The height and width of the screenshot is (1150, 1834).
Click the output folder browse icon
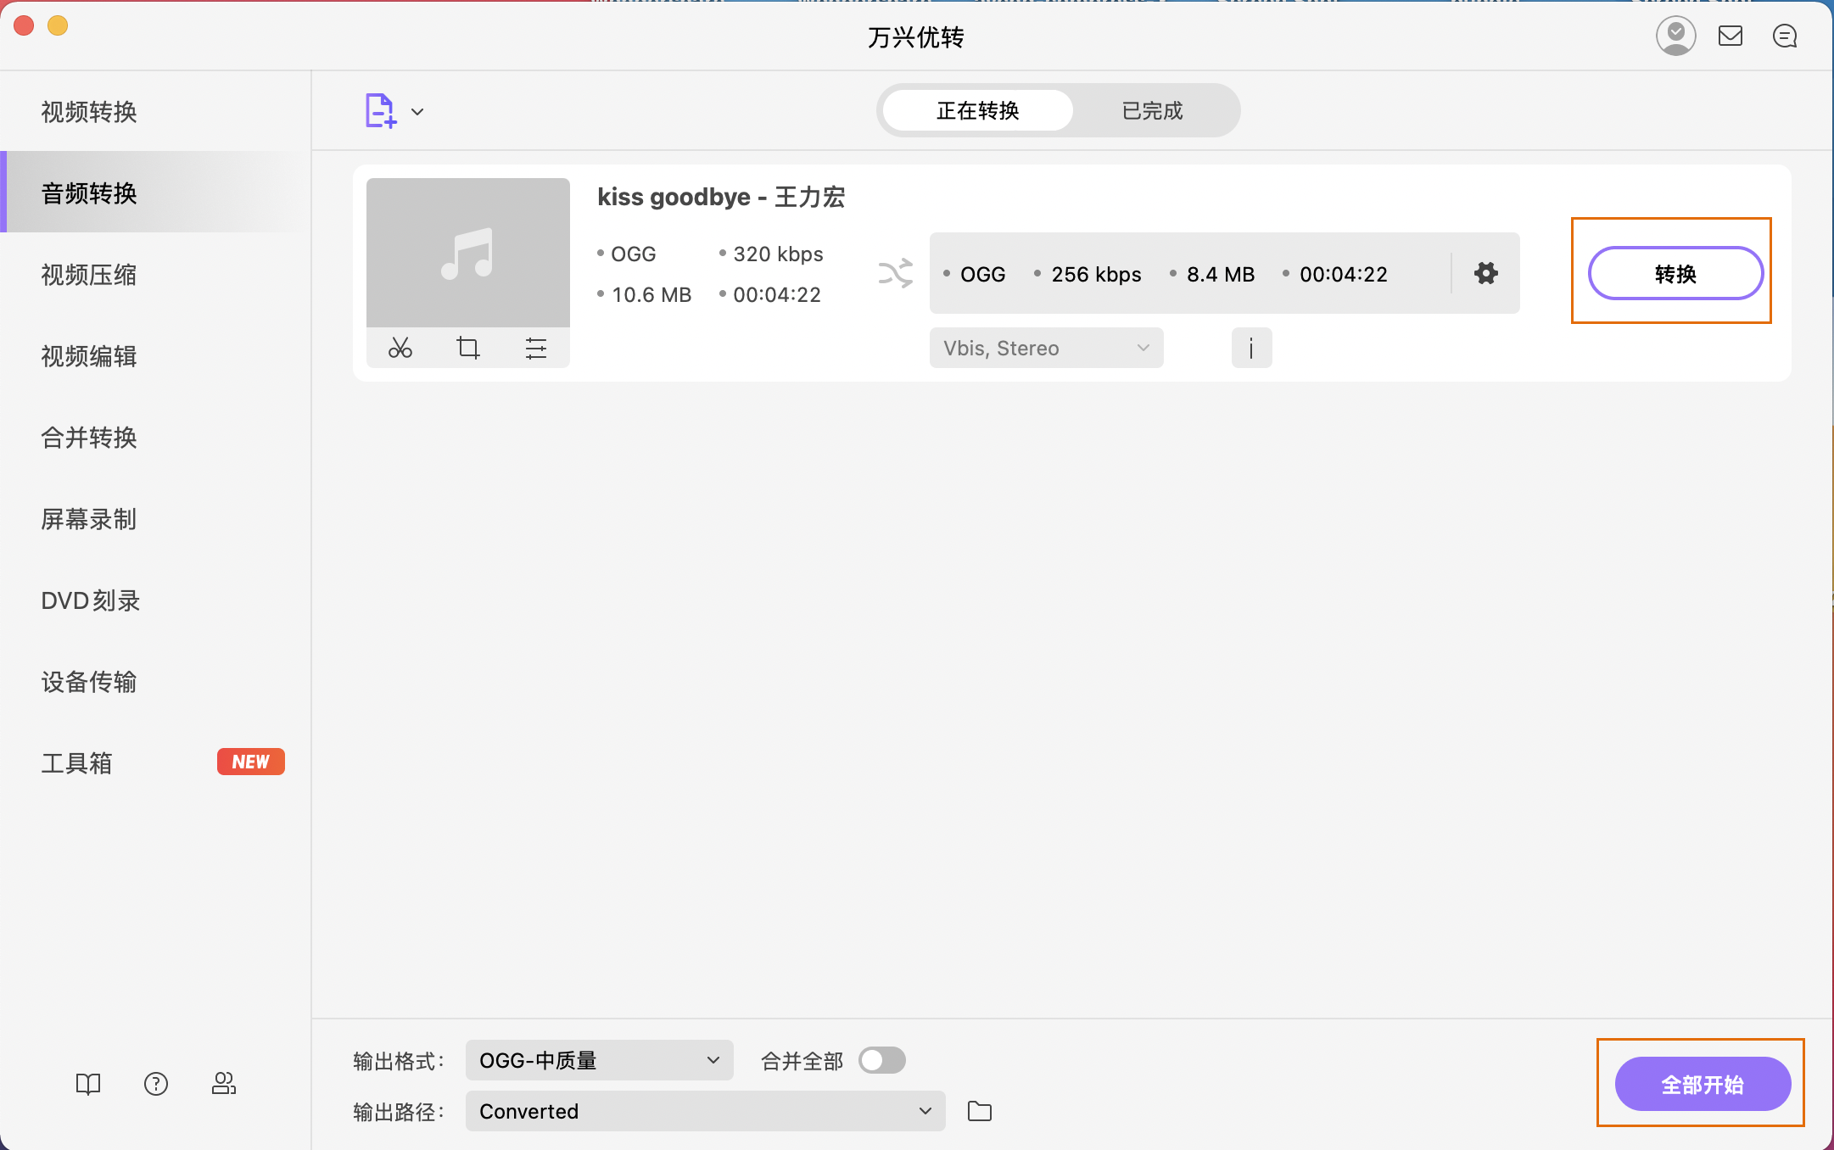click(981, 1110)
